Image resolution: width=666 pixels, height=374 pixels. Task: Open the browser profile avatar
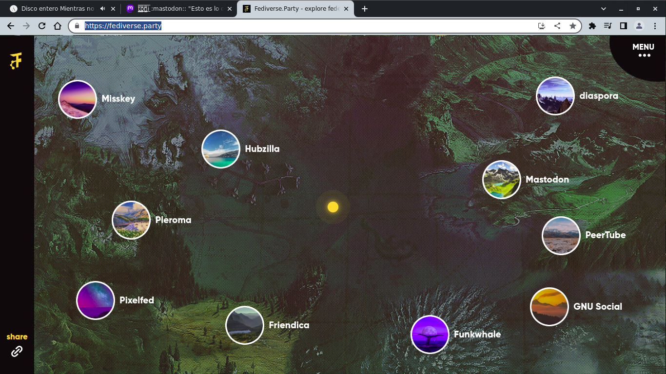click(x=639, y=26)
